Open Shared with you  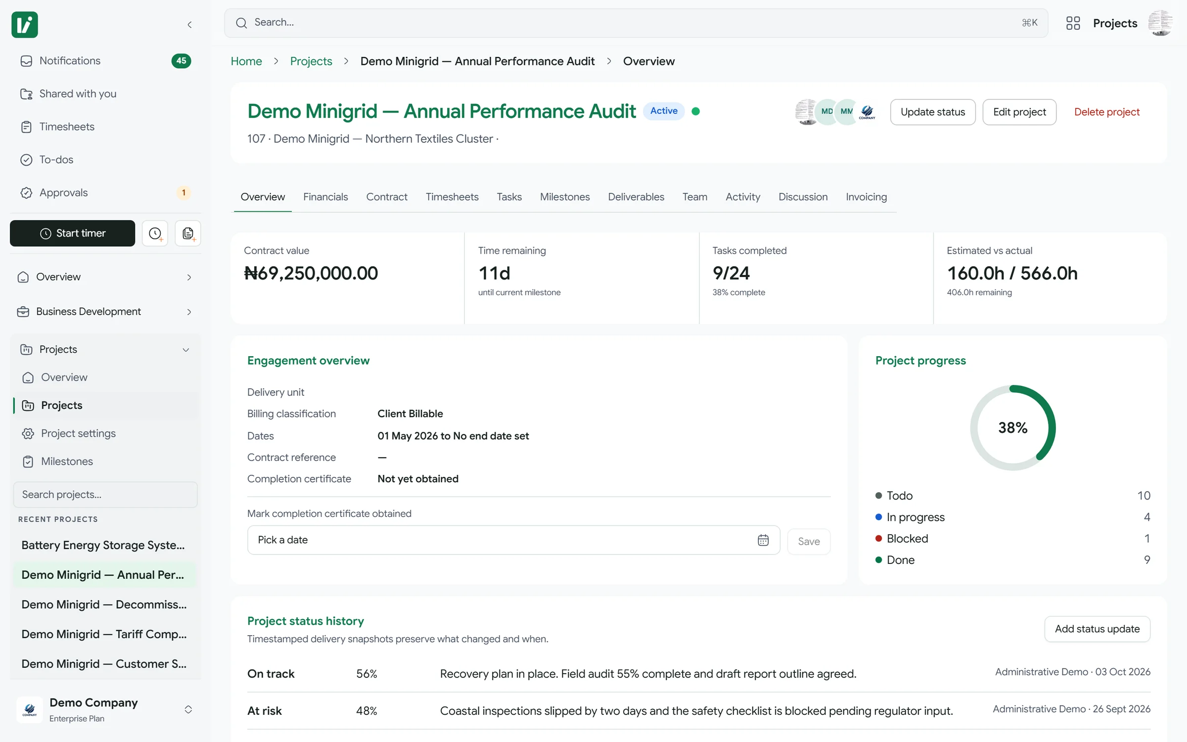coord(105,93)
